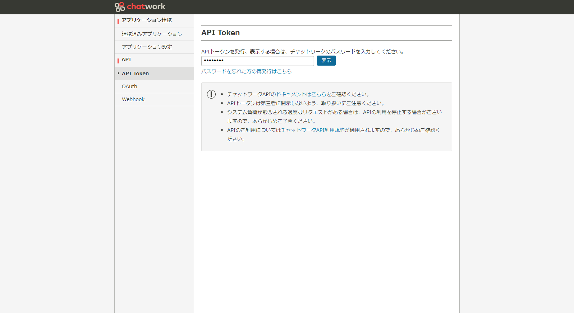Screen dimensions: 574x313
Task: Click the notice line starting with APIトークンは第三者に
Action: coord(307,103)
